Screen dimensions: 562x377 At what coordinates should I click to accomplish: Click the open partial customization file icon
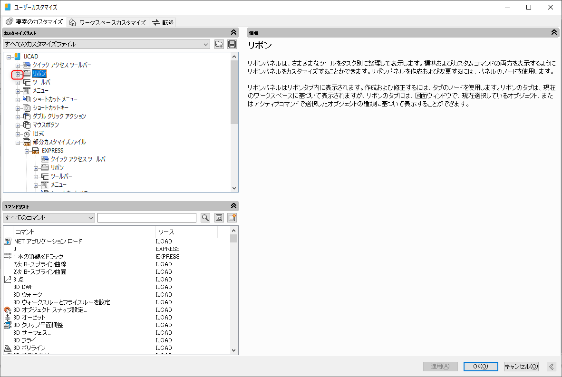(x=219, y=44)
